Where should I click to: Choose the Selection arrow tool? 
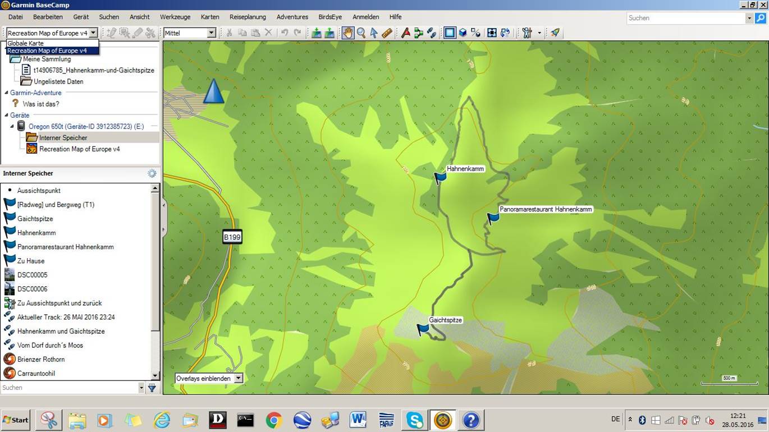374,33
